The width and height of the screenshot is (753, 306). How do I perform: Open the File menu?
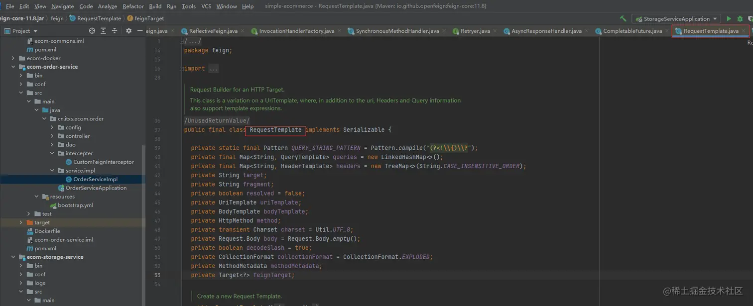pos(9,6)
